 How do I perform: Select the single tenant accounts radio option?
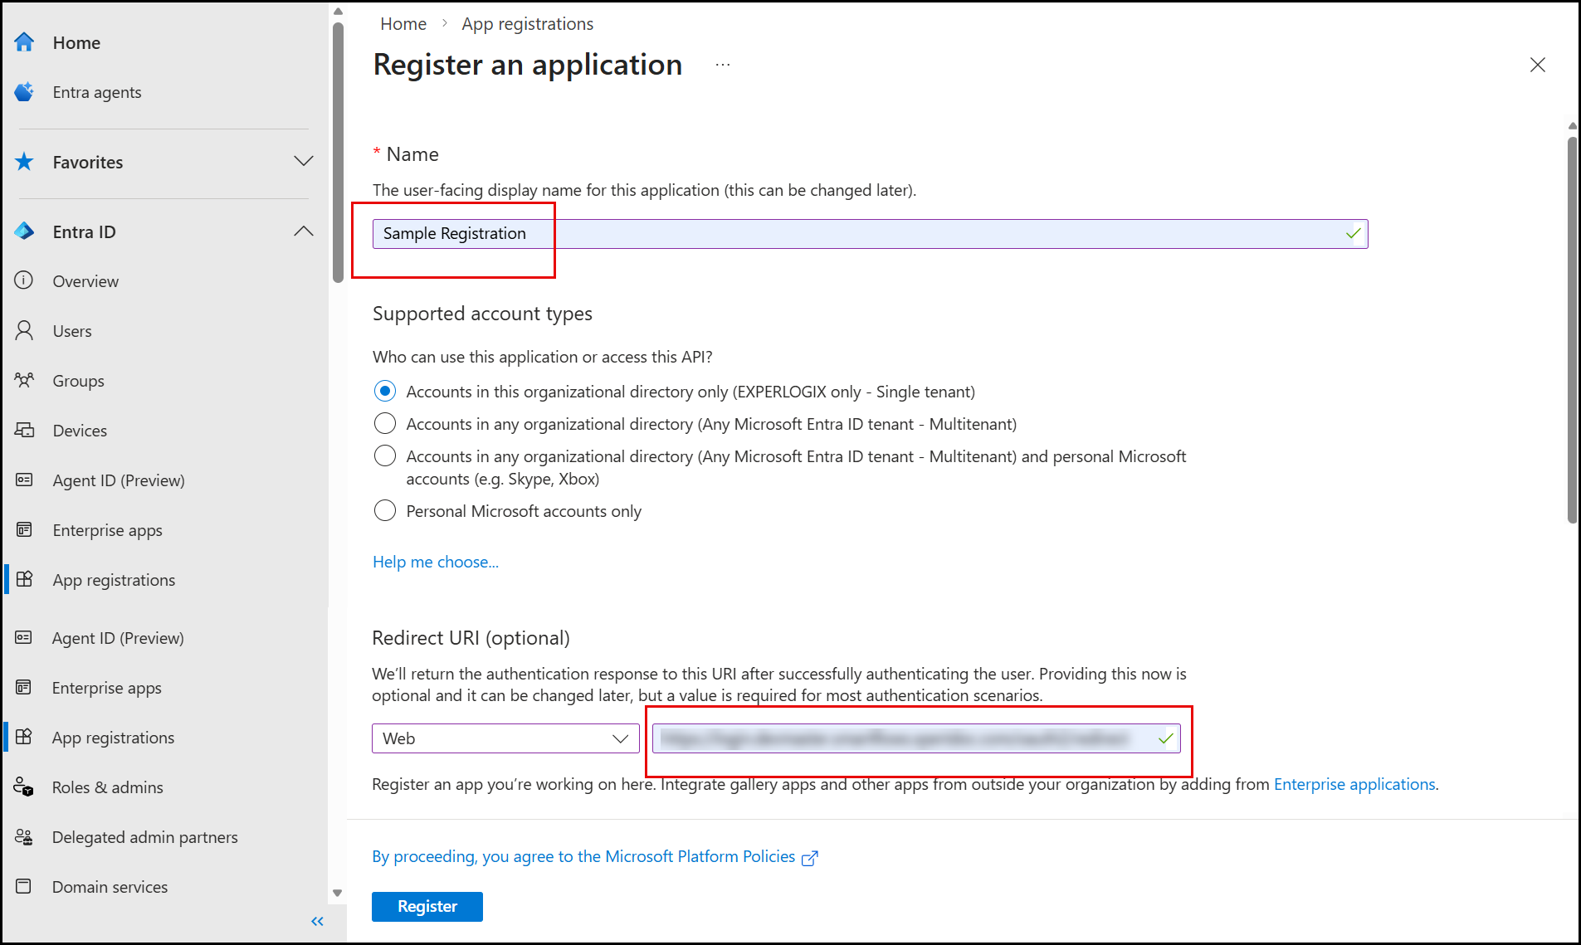click(385, 391)
